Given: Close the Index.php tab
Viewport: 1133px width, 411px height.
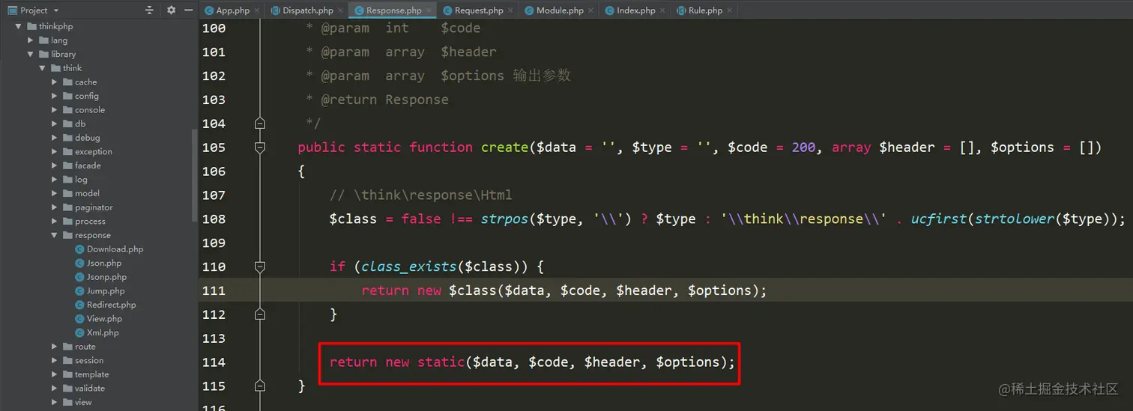Looking at the screenshot, I should [662, 10].
